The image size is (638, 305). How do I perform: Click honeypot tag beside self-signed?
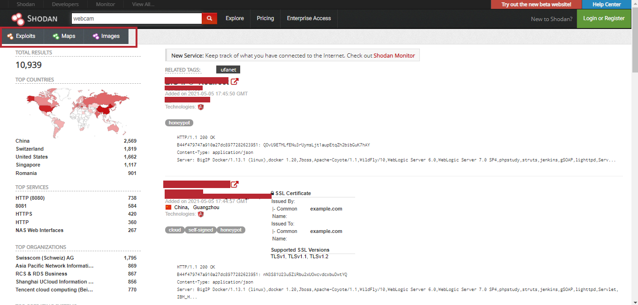click(x=231, y=230)
